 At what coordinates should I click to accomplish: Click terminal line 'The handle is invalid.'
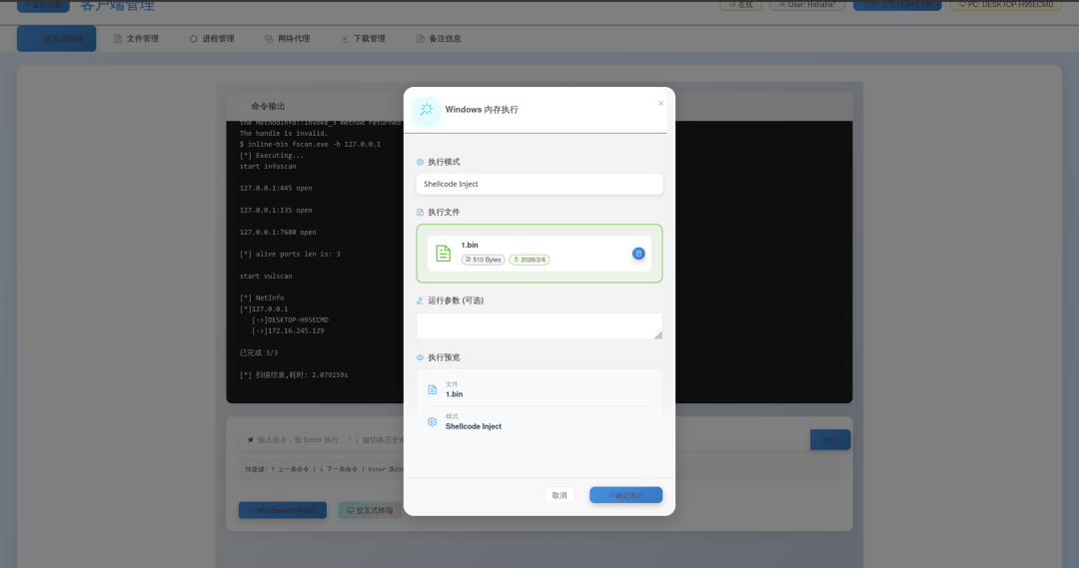284,134
